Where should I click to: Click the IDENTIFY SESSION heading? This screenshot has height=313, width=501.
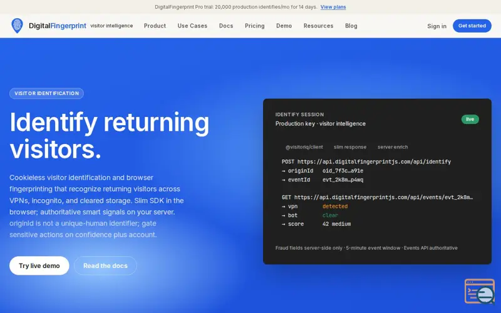point(299,115)
